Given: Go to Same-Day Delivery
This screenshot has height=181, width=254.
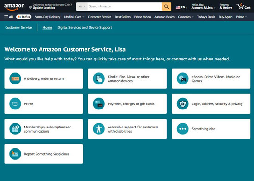Looking at the screenshot, I should pyautogui.click(x=48, y=17).
